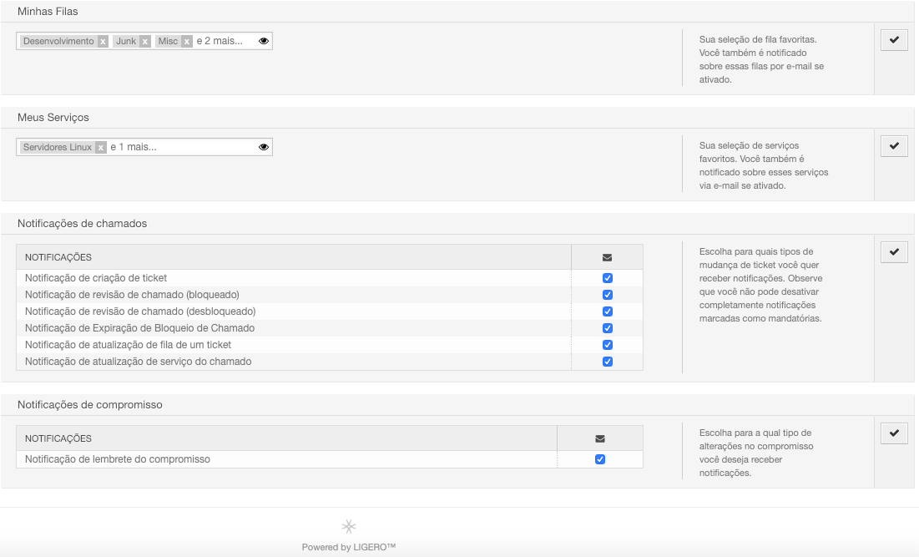The image size is (919, 557).
Task: Save Notificações de compromisso with checkmark button
Action: tap(895, 433)
